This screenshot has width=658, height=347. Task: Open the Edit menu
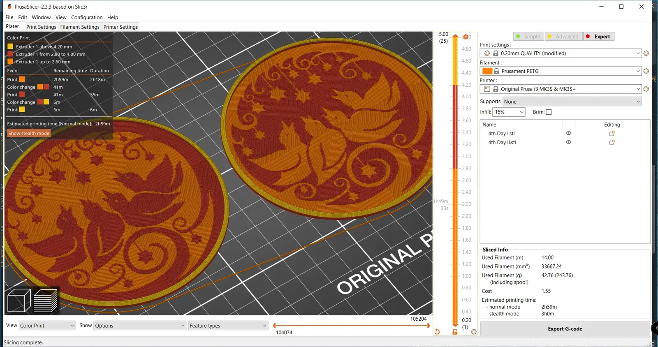click(23, 17)
